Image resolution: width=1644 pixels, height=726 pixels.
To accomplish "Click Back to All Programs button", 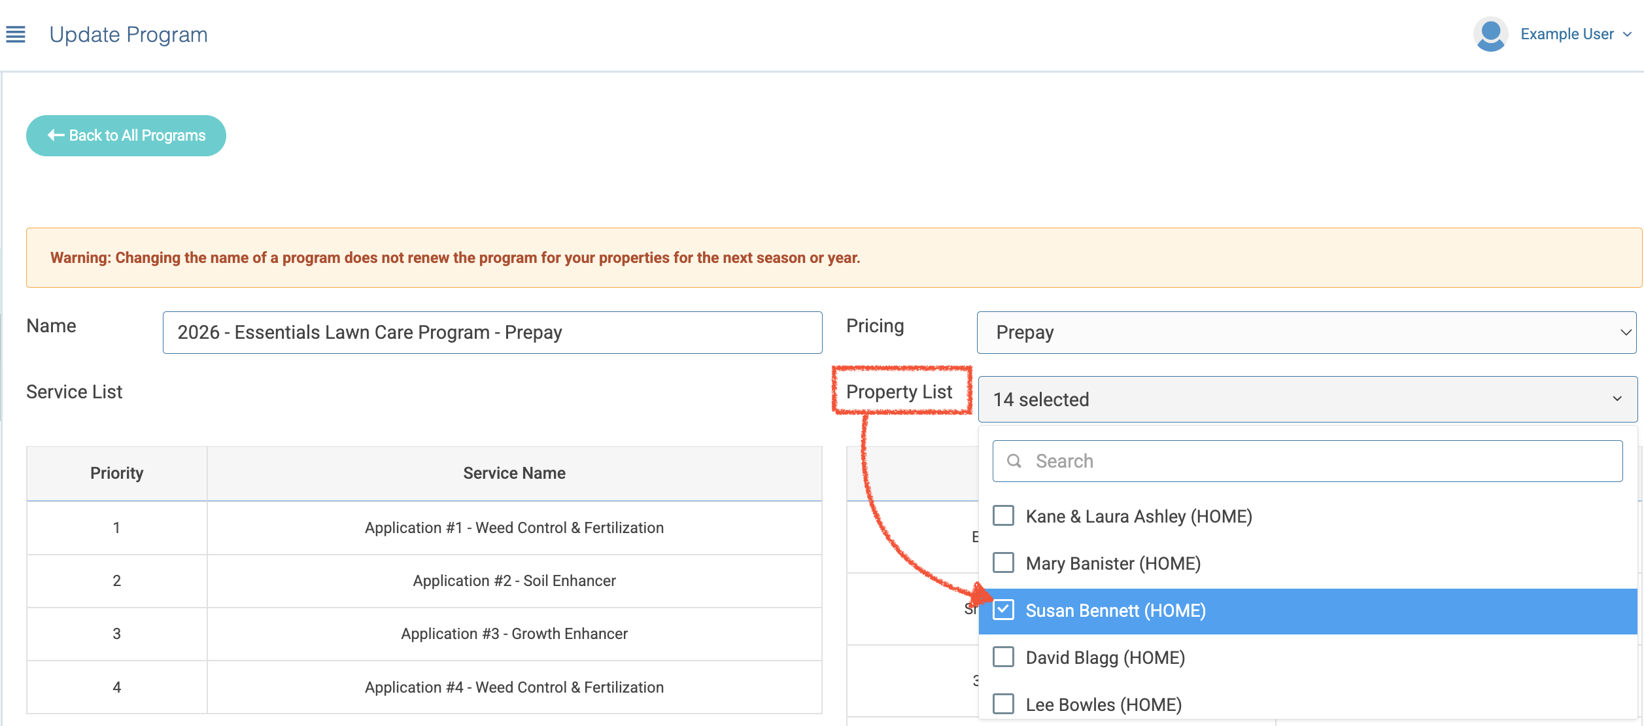I will [x=126, y=135].
